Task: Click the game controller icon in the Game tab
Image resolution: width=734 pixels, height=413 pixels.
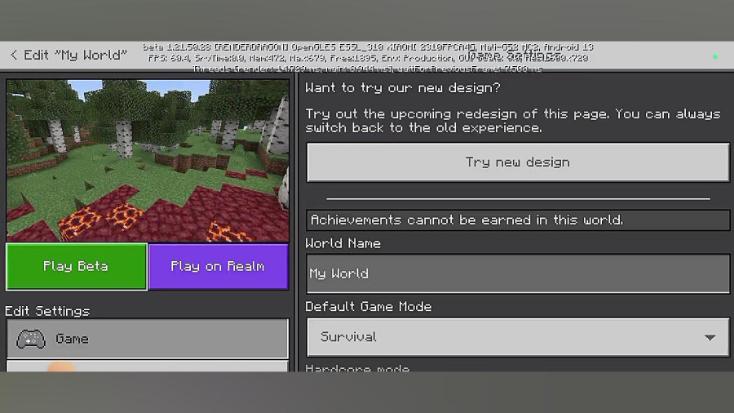Action: pos(31,339)
